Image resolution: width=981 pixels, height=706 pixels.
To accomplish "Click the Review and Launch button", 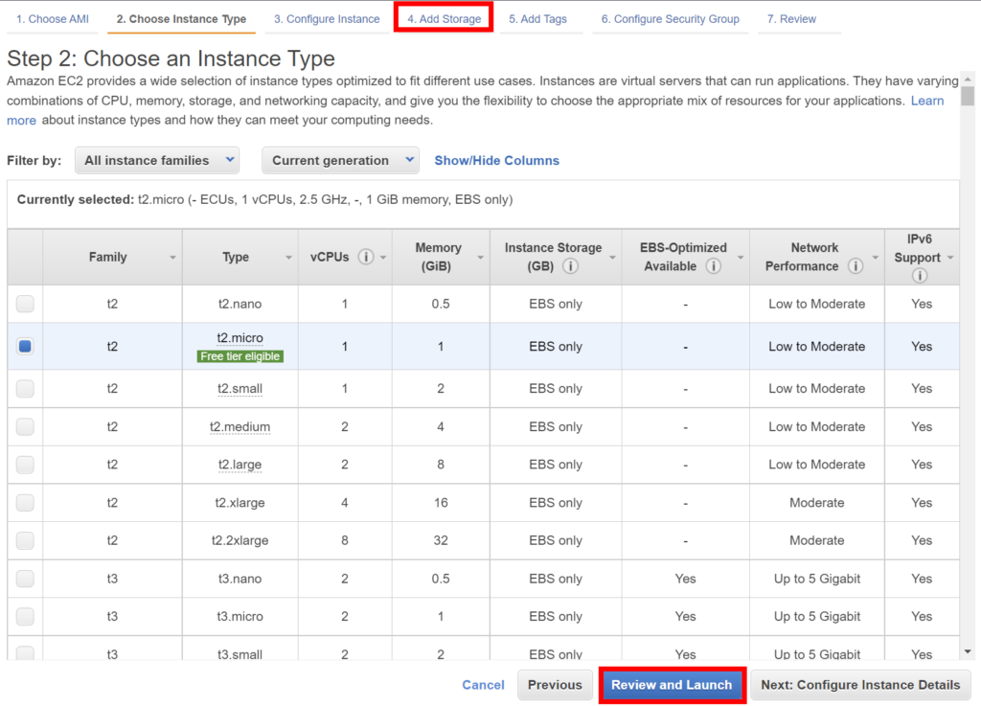I will [672, 685].
